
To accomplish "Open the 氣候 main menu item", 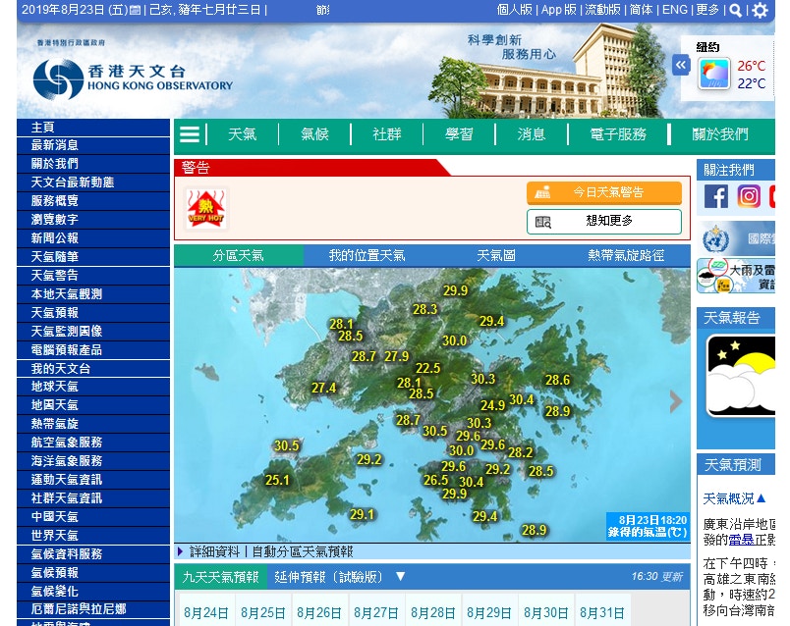I will pos(314,134).
